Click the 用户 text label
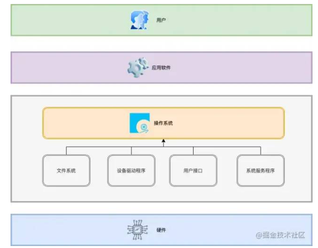318x248 pixels. click(161, 21)
